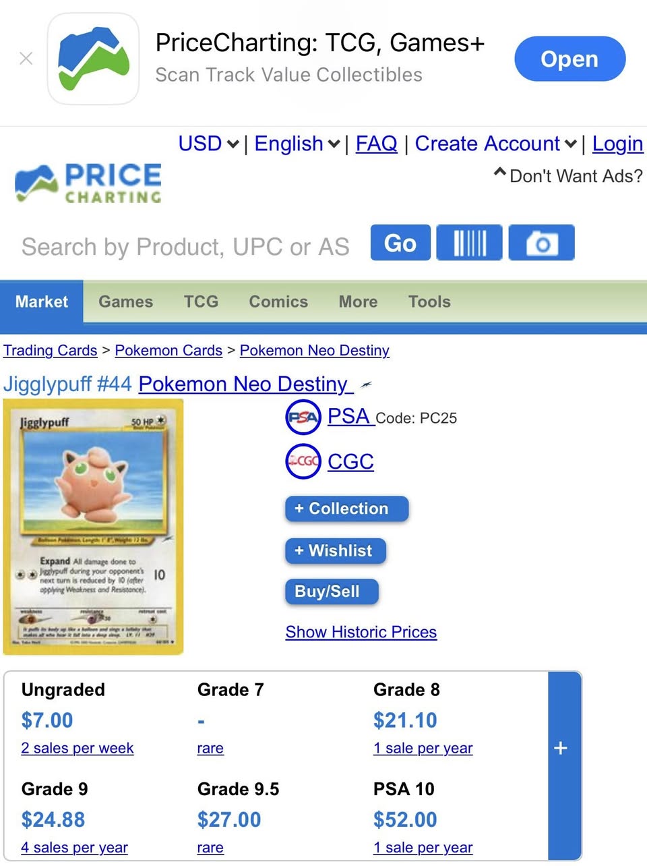The image size is (647, 866).
Task: Tap the barcode scanner icon
Action: (469, 243)
